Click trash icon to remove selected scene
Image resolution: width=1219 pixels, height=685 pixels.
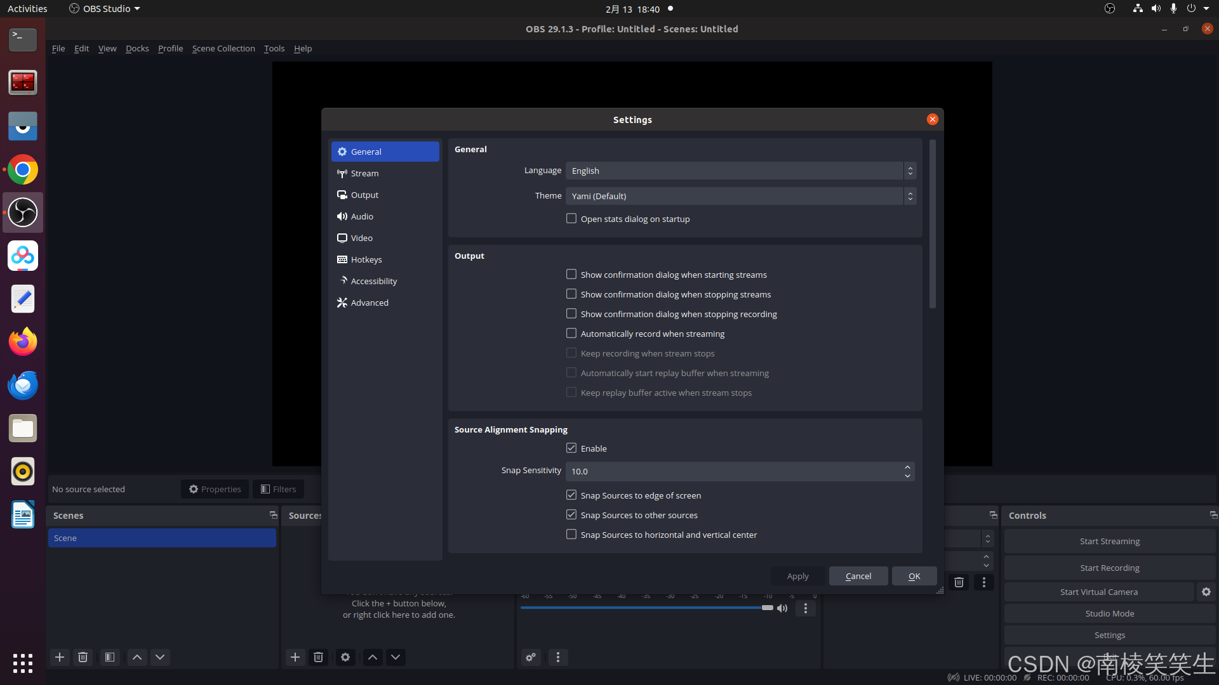83,657
